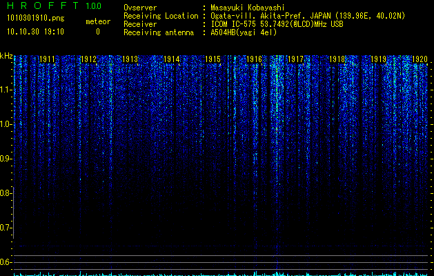Screen dimensions: 434x276
Task: Click the 1915 time marker
Action: pyautogui.click(x=213, y=59)
